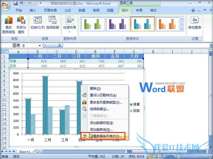This screenshot has width=213, height=159.
Task: Click the 移动图表 icon
Action: [x=195, y=23]
